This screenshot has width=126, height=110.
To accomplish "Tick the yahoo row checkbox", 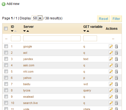I will [6, 78].
